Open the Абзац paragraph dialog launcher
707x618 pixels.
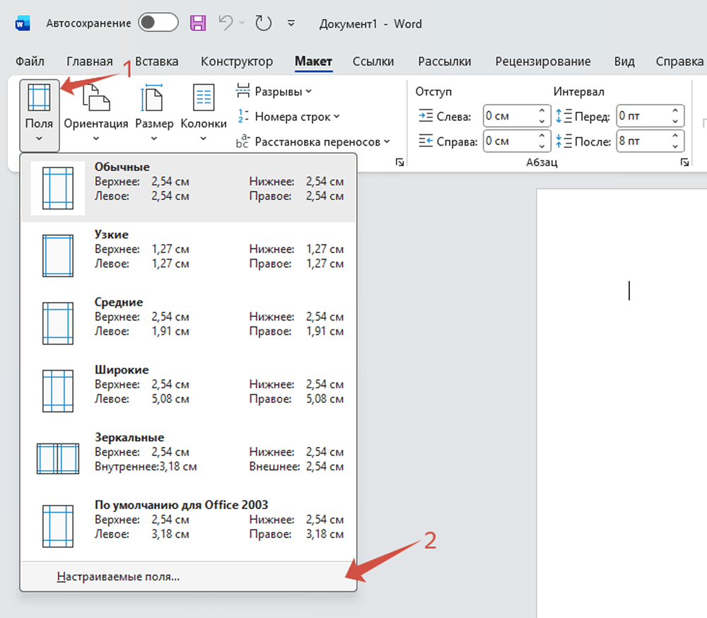click(684, 163)
